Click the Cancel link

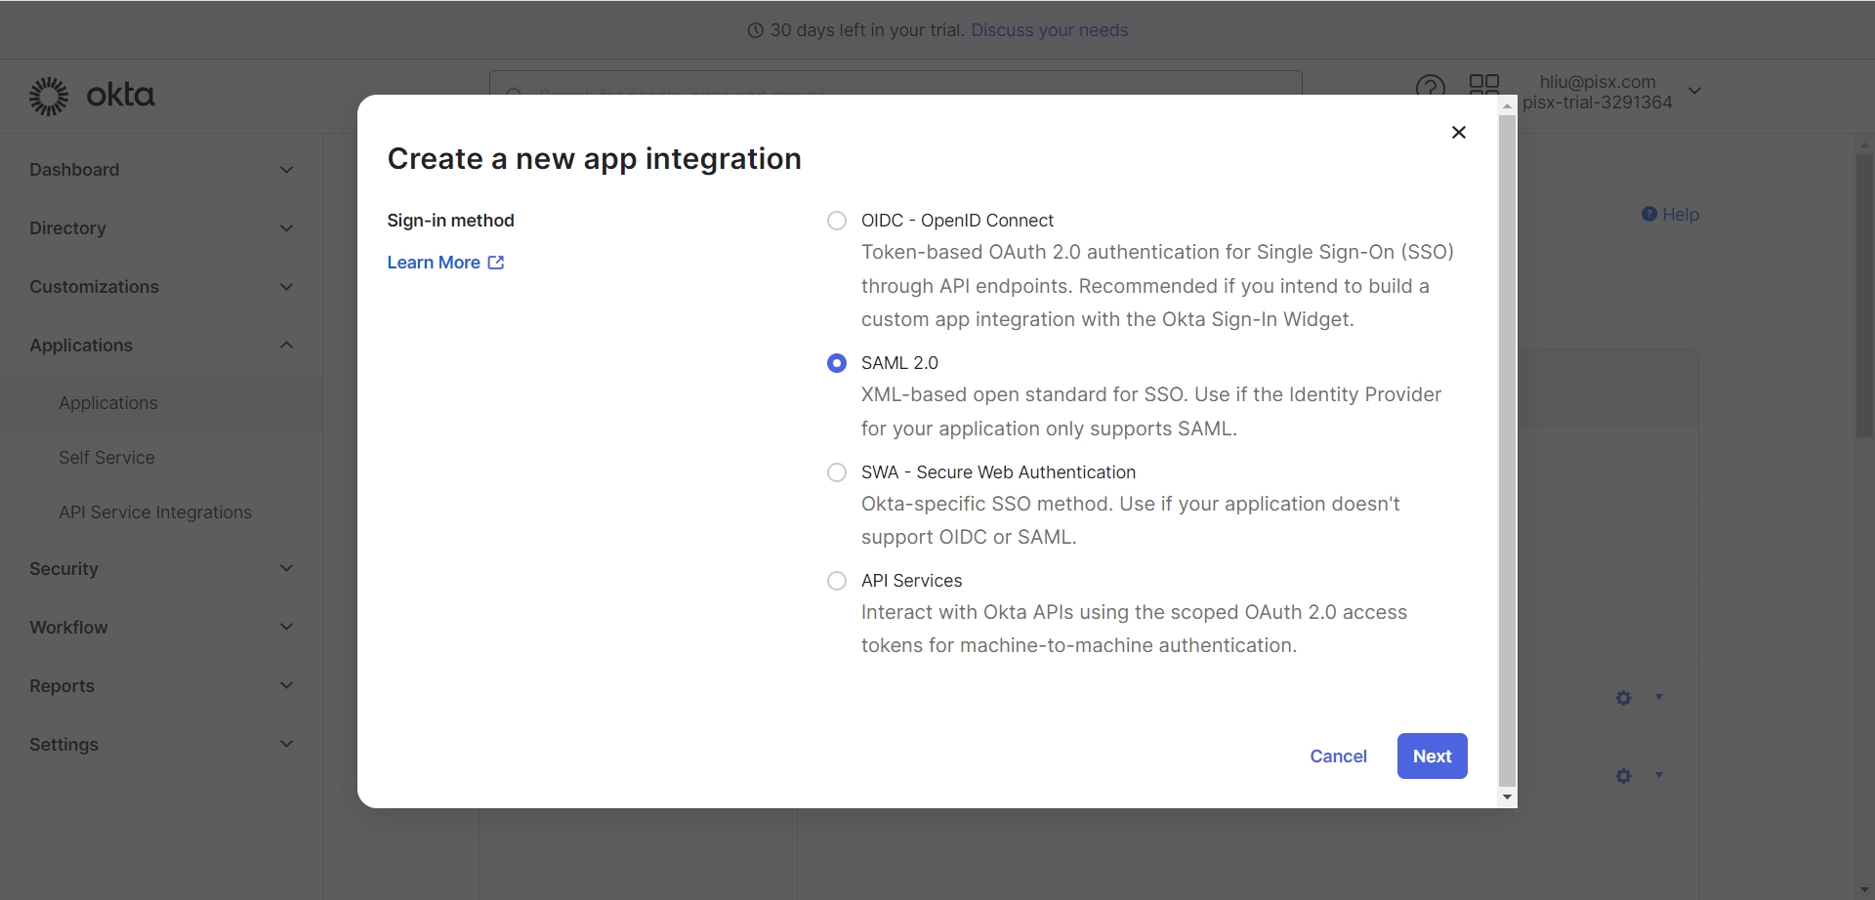[x=1338, y=757]
